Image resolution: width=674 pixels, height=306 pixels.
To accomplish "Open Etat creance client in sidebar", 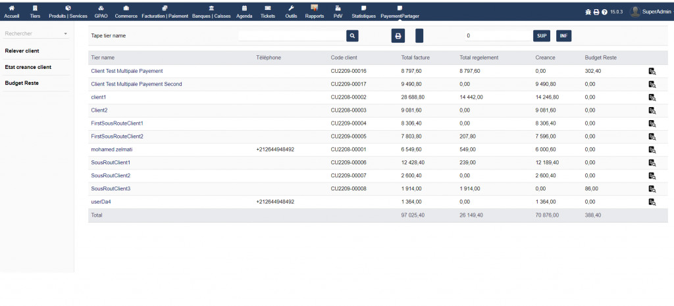I will tap(28, 67).
